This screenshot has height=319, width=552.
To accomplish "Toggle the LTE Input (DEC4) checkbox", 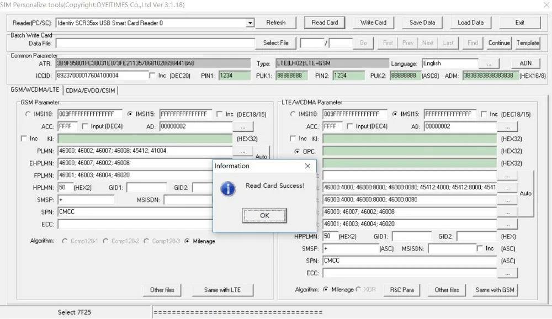I will pos(349,126).
